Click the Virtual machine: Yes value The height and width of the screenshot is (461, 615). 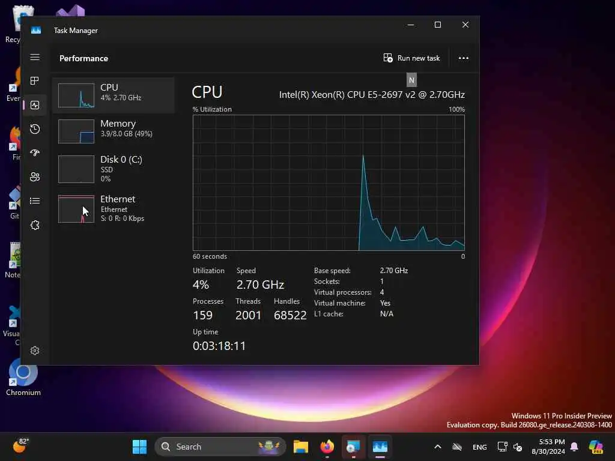[385, 303]
